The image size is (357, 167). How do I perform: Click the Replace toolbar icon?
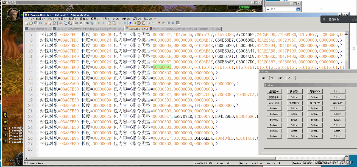point(92,23)
